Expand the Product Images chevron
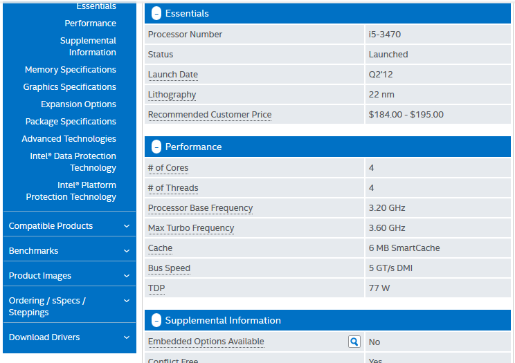Screen dimensions: 515x363 point(127,276)
